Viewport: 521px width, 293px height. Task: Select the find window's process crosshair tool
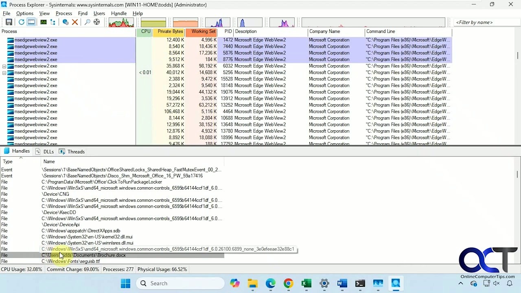coord(96,22)
